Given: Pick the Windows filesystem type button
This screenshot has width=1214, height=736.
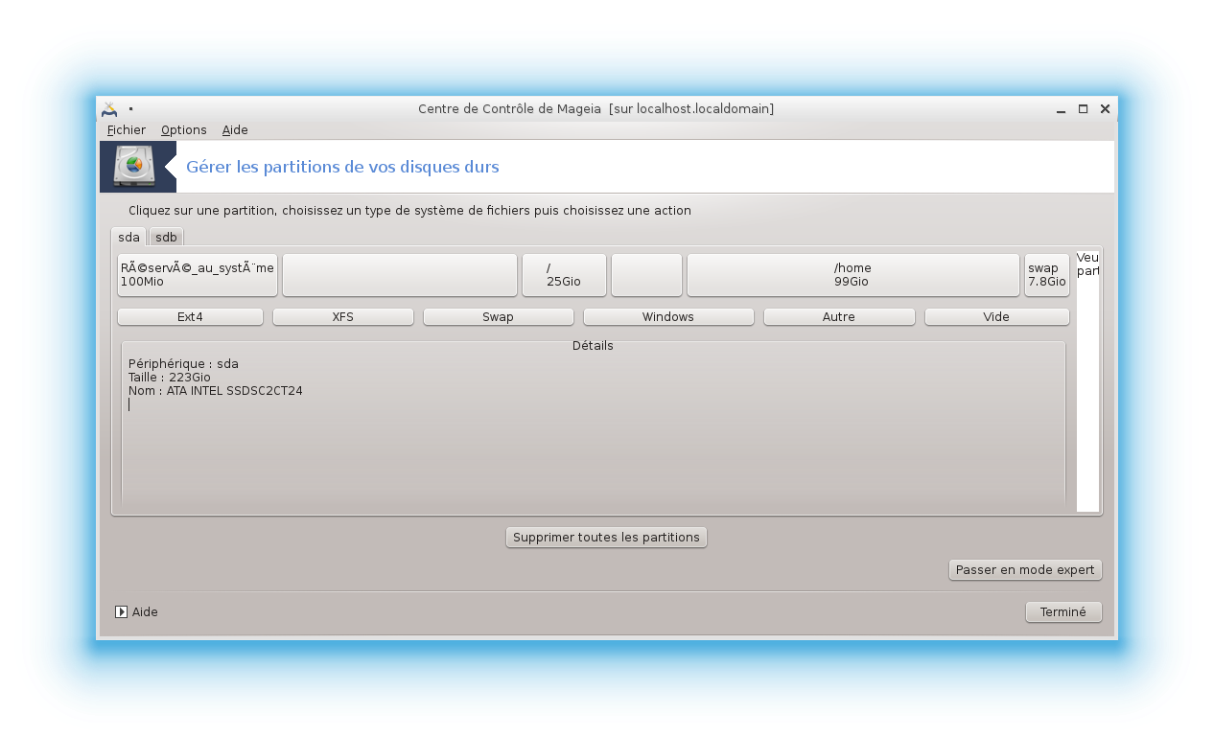Looking at the screenshot, I should [x=667, y=317].
